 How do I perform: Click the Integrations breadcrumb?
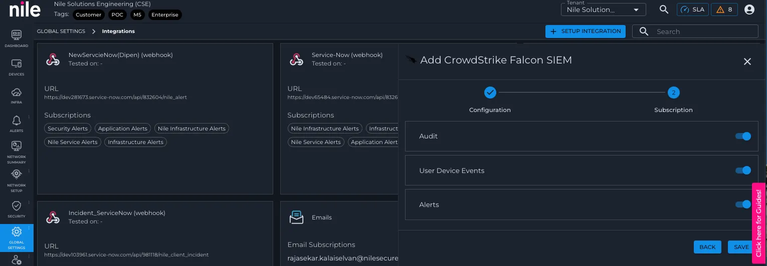118,31
